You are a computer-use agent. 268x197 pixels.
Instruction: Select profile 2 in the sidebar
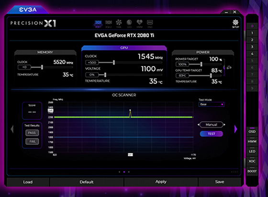252,40
